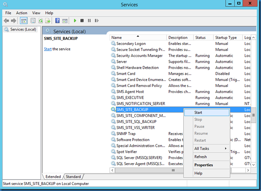Image resolution: width=261 pixels, height=191 pixels.
Task: Open the Action menu
Action: (21, 13)
